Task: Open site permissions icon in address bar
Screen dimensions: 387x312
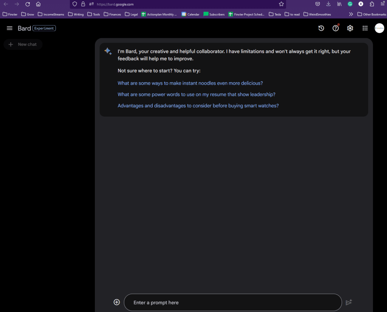Action: (91, 4)
